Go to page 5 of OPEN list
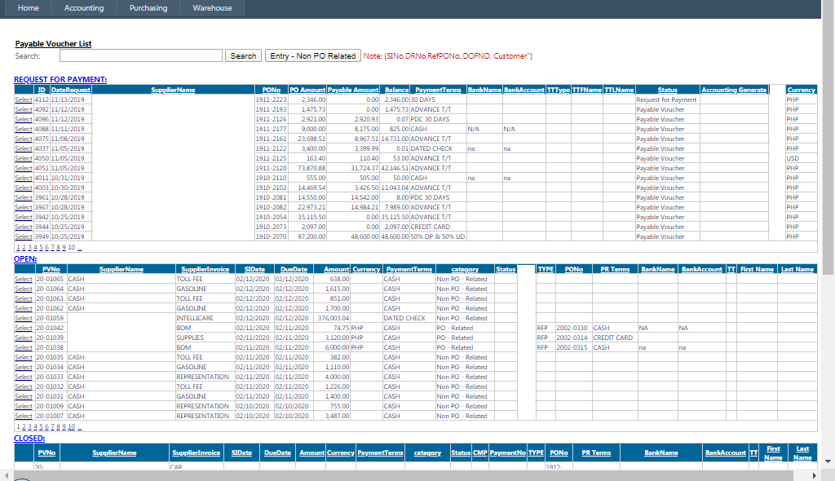Image resolution: width=835 pixels, height=481 pixels. click(41, 427)
